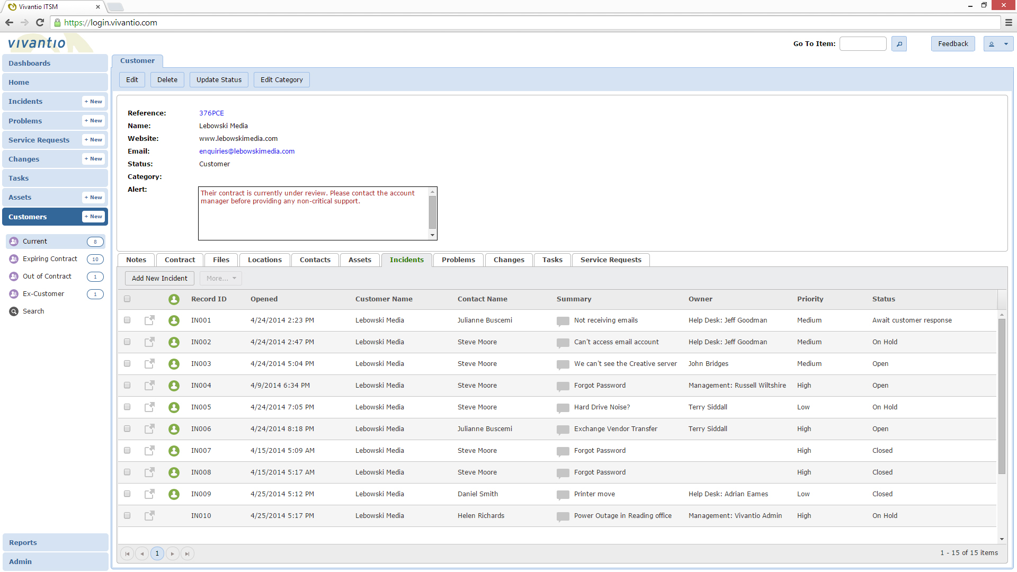Screen dimensions: 1017x572
Task: Click the open-in-new-window icon for IN001
Action: click(x=149, y=320)
